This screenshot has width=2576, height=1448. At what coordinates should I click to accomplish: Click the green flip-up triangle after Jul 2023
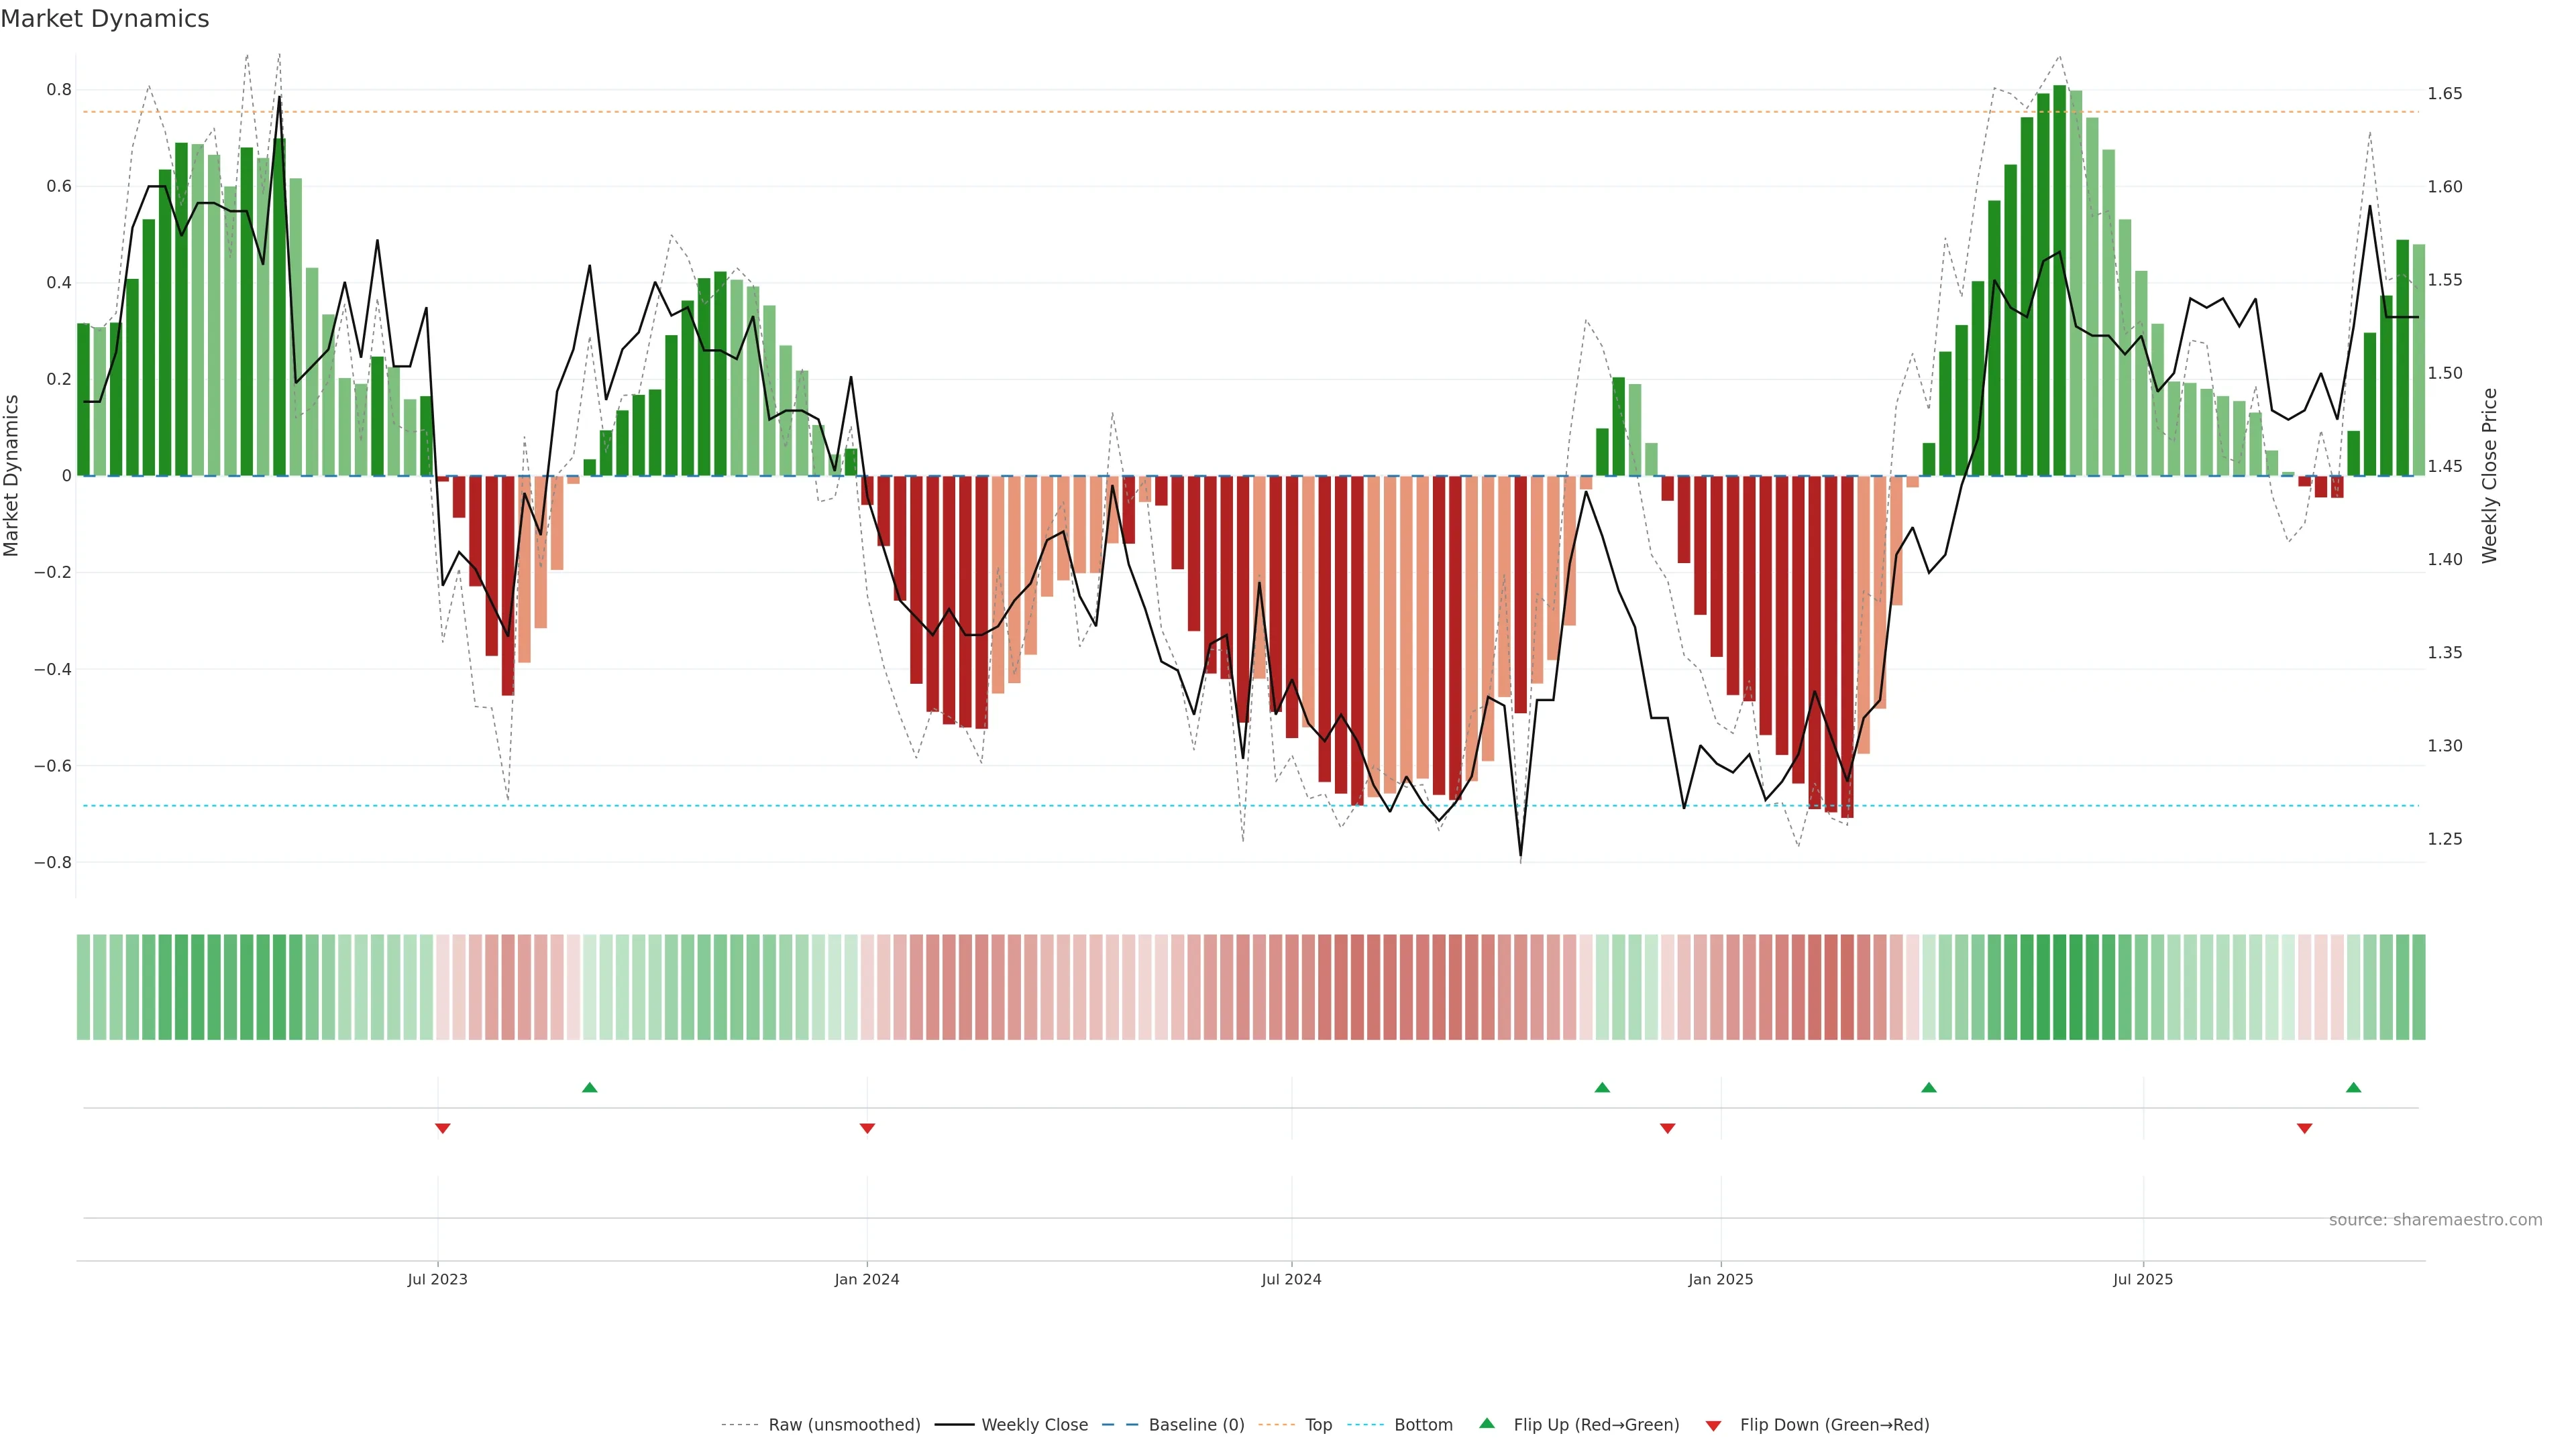590,1087
